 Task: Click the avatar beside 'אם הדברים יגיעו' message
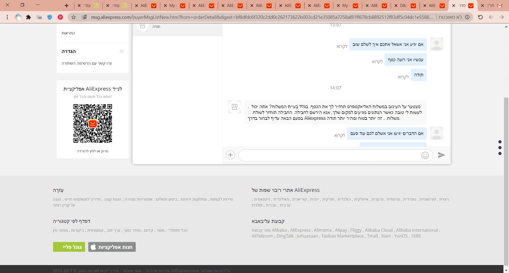pos(436,133)
